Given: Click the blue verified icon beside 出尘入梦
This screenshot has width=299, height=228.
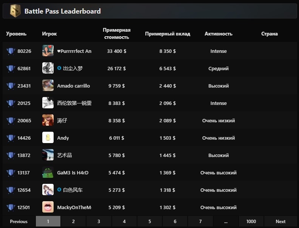Looking at the screenshot, I should click(59, 68).
